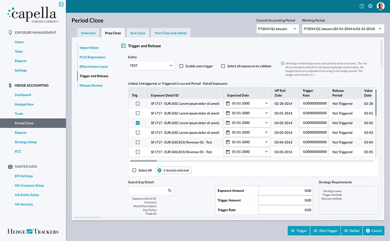Collapse the left sidebar using the top icon
Screen dimensions: 390x241
pyautogui.click(x=61, y=4)
